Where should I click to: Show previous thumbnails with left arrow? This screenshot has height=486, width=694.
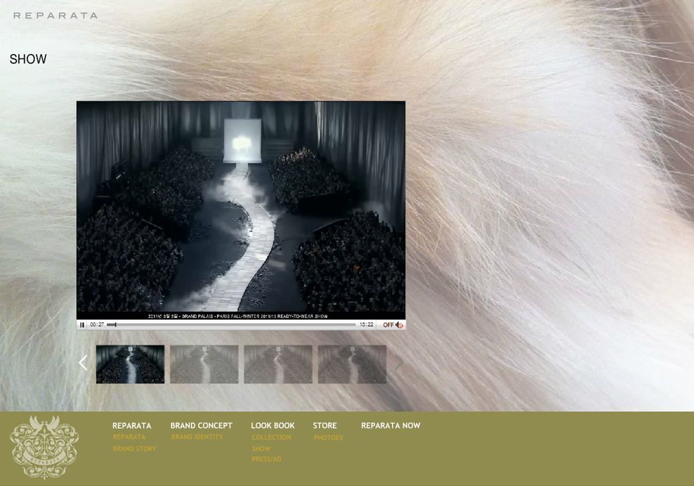click(x=83, y=363)
